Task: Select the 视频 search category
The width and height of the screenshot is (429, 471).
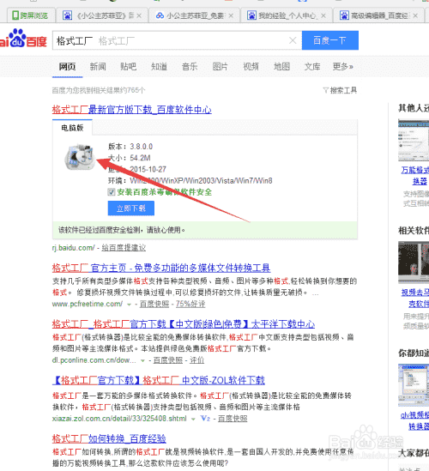Action: [x=251, y=66]
